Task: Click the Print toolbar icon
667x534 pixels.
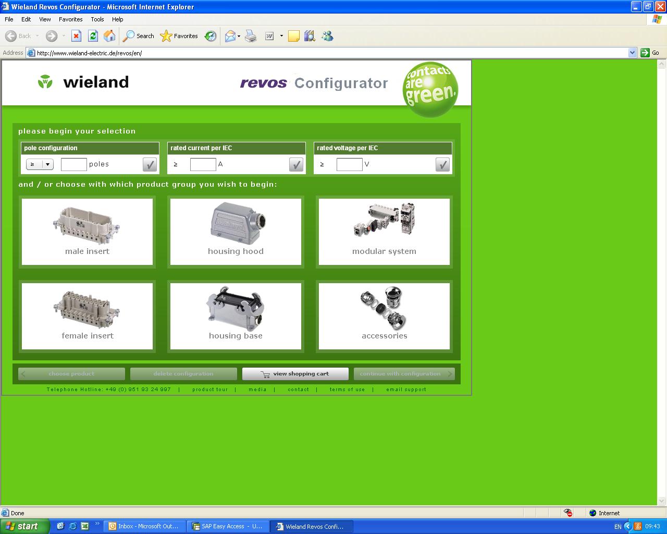Action: [x=251, y=36]
